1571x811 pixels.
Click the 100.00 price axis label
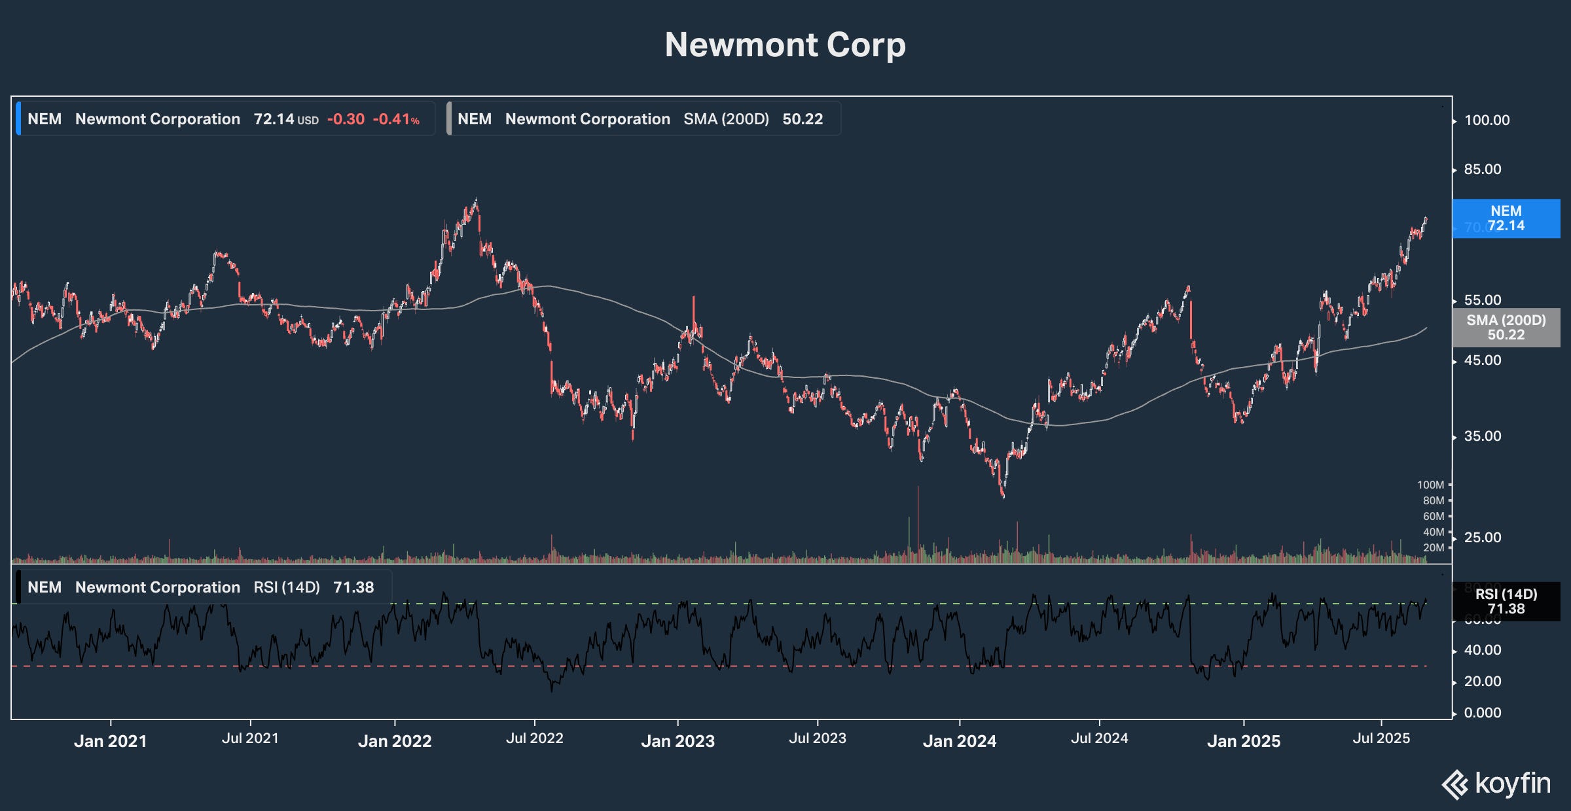[x=1487, y=120]
